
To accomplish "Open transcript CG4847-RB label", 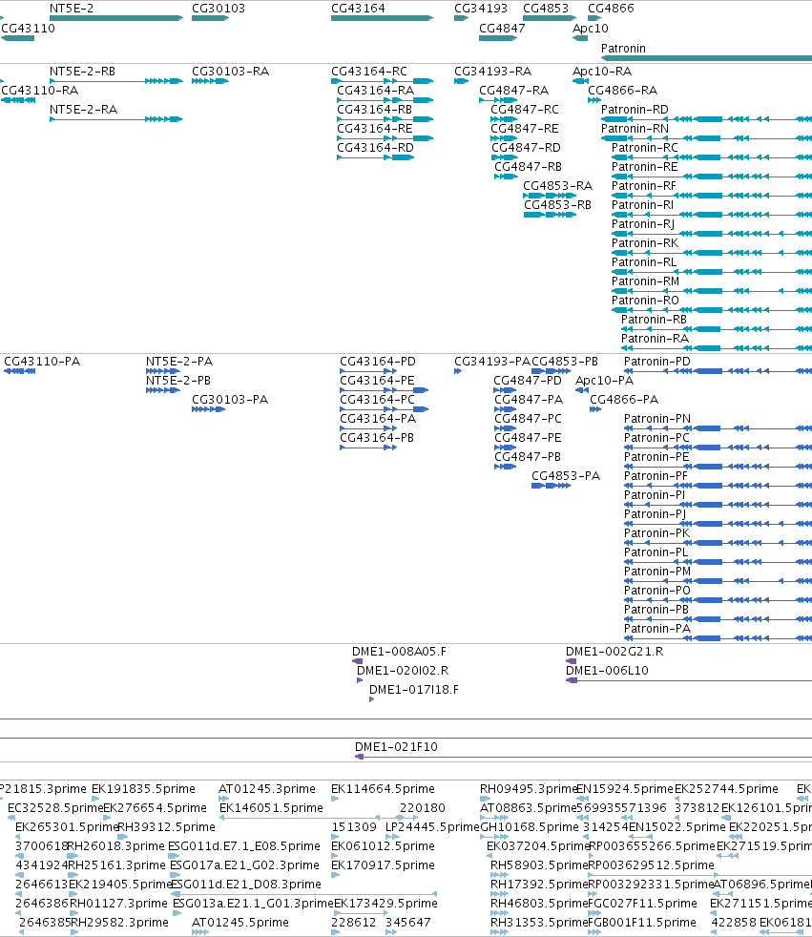I will [528, 167].
